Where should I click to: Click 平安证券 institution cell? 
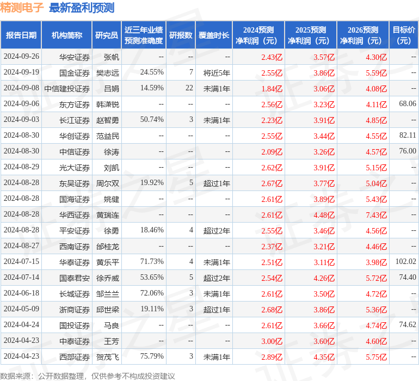click(75, 230)
